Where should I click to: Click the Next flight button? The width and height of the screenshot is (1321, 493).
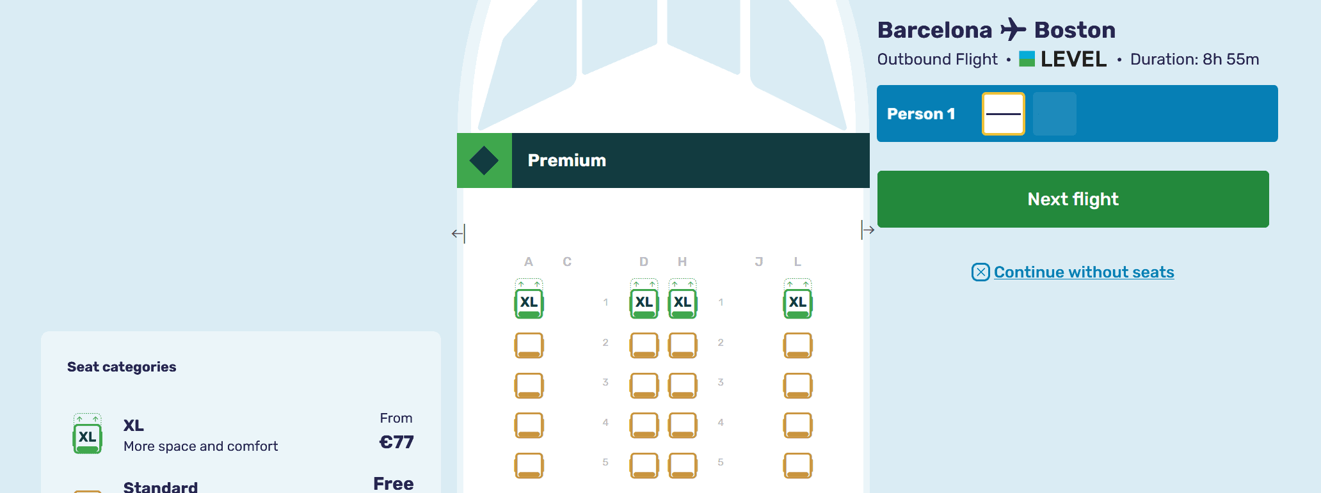[1073, 199]
